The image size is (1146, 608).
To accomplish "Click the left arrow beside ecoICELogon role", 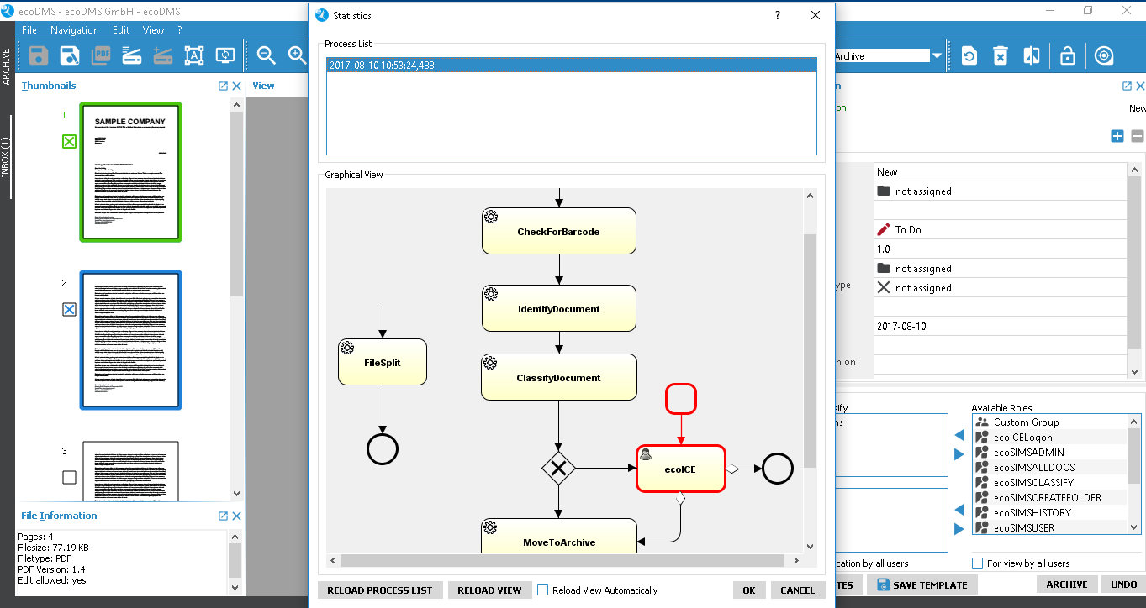I will click(959, 436).
